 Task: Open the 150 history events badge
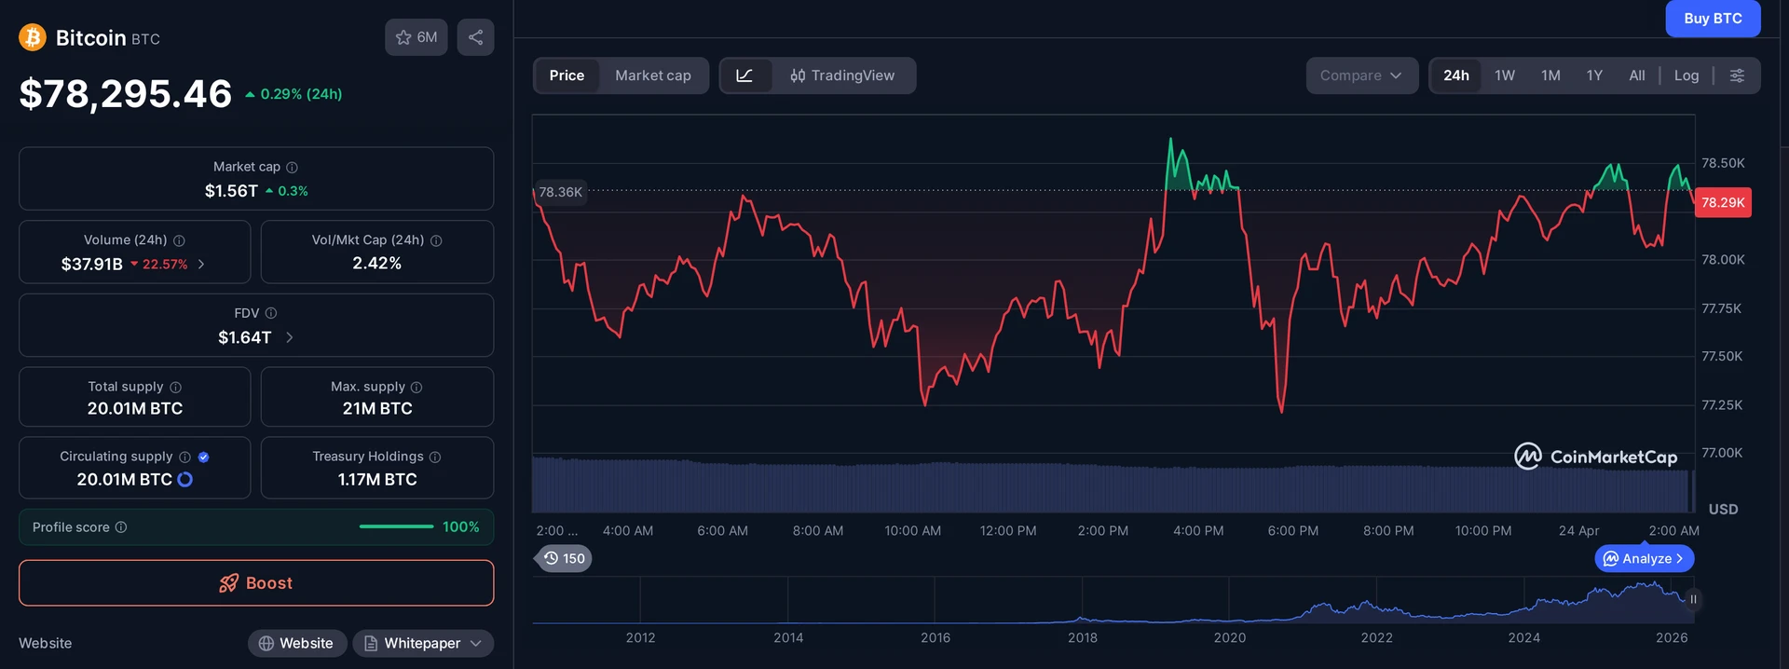click(565, 558)
